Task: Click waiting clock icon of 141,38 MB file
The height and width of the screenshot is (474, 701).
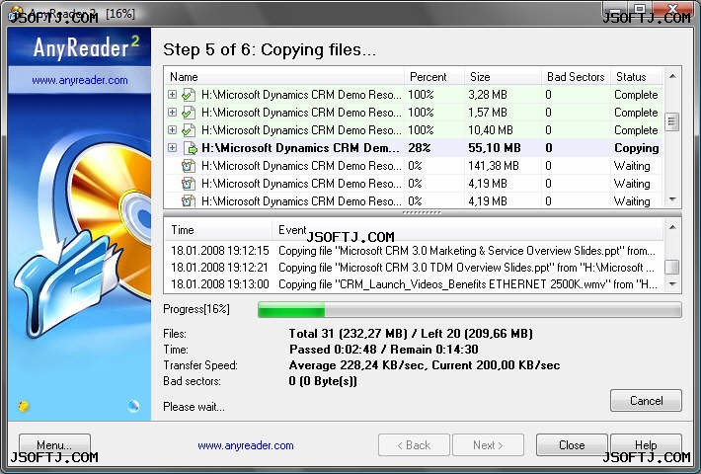Action: tap(189, 166)
